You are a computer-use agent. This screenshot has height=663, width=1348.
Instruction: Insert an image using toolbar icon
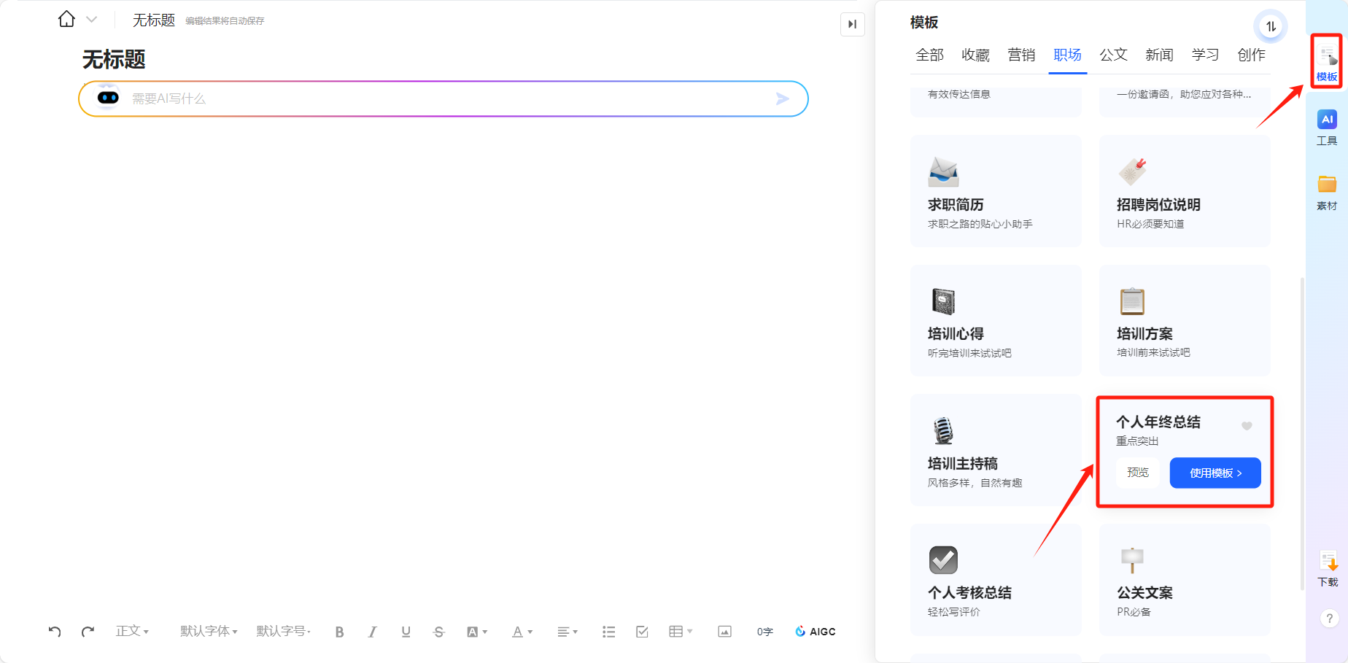724,632
